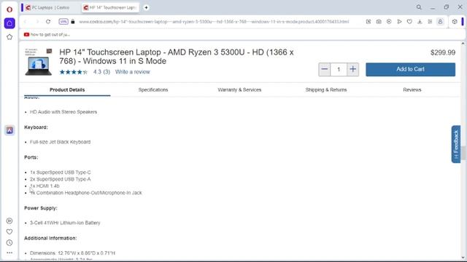Click the padlock site info icon

[73, 22]
